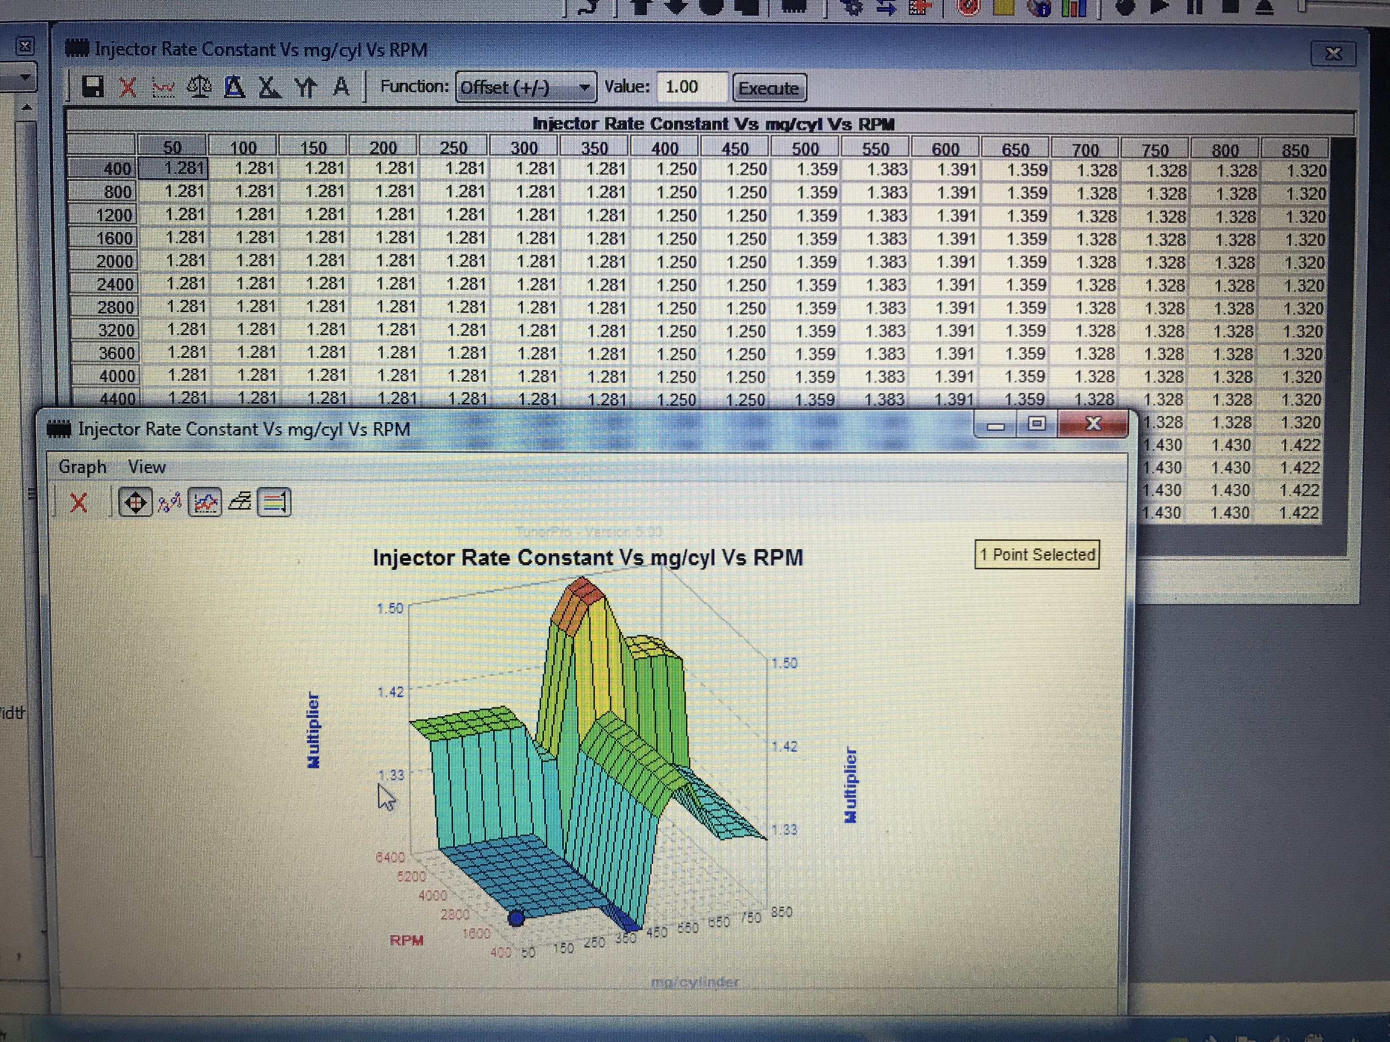Toggle the data points scatter icon in graph toolbar
The image size is (1390, 1042).
(x=170, y=502)
